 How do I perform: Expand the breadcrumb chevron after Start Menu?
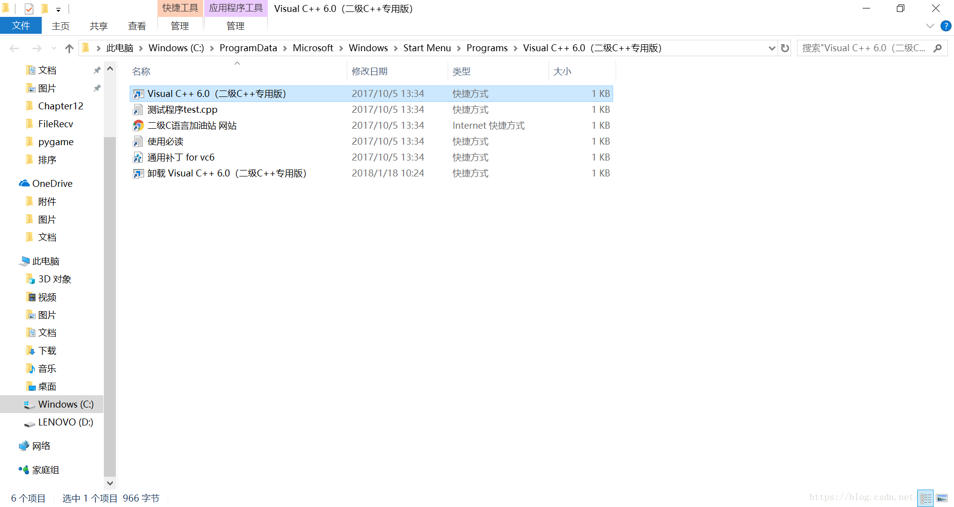coord(459,48)
